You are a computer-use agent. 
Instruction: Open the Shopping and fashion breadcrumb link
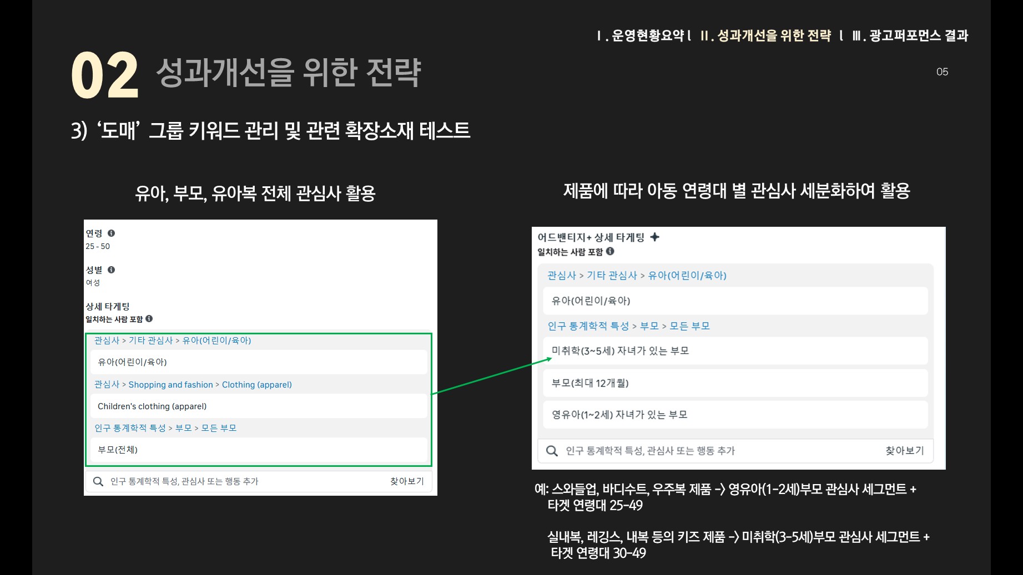click(170, 385)
